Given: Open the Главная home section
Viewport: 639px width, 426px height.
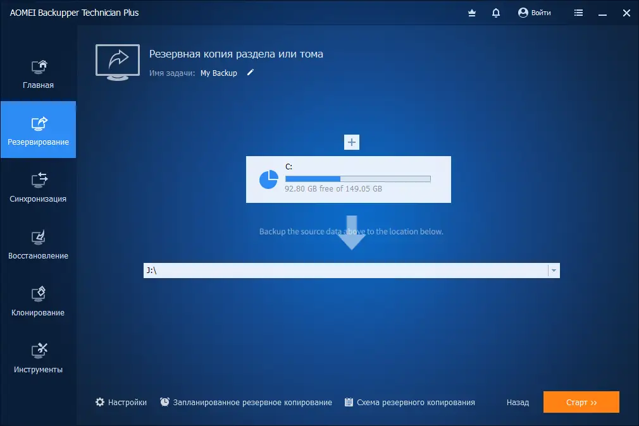Looking at the screenshot, I should 39,74.
